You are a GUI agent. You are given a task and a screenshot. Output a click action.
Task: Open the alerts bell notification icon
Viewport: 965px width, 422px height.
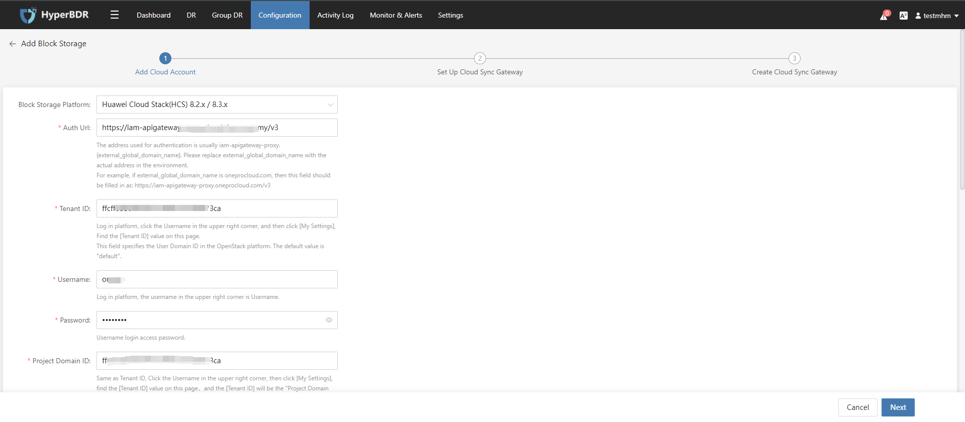tap(884, 16)
